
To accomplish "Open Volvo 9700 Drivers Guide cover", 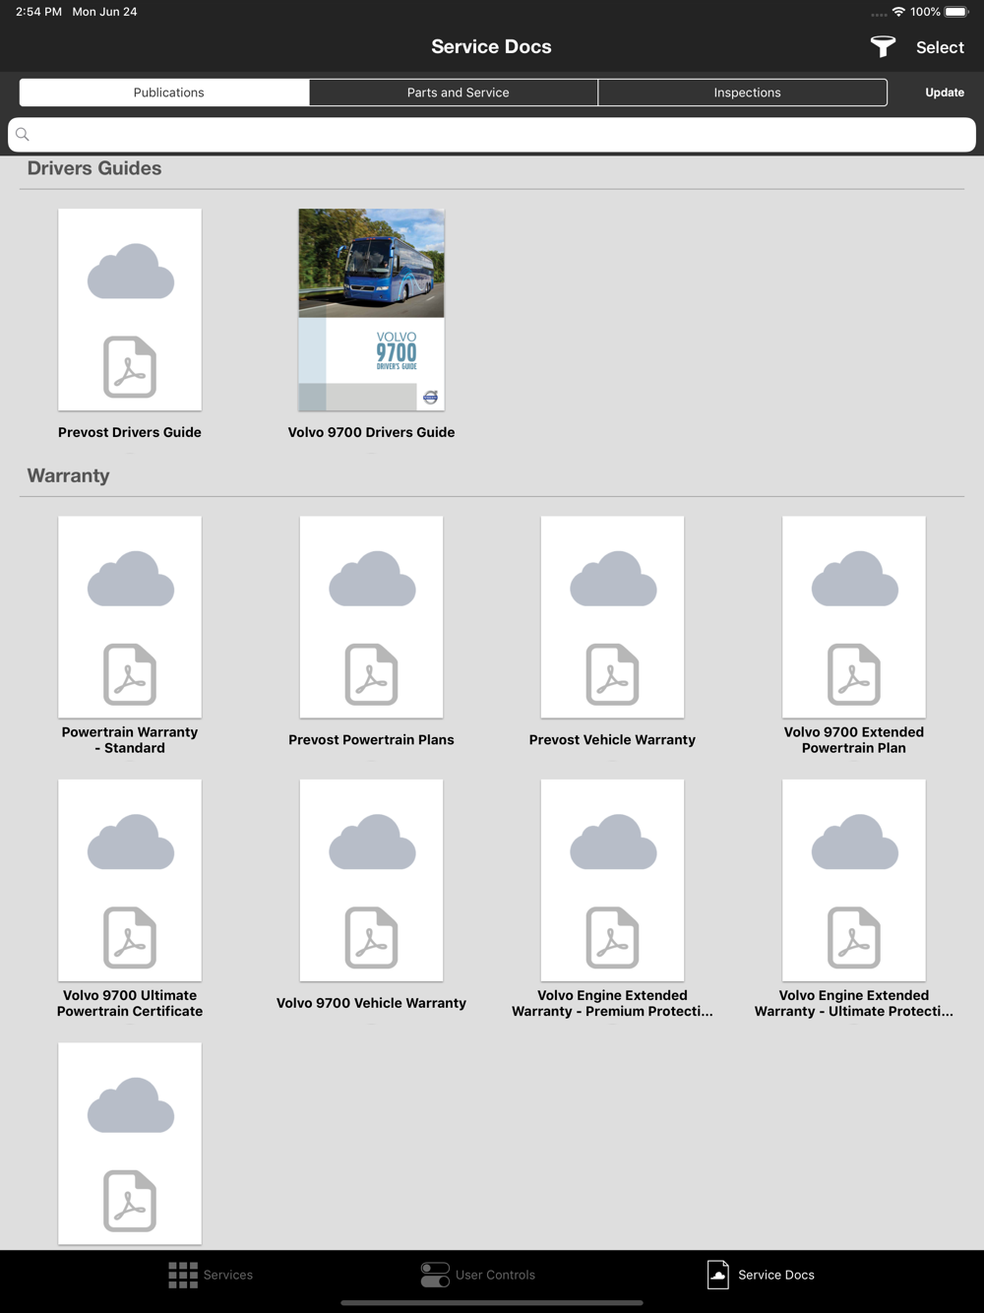I will (371, 310).
